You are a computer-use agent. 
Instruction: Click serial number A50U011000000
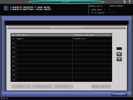(116, 6)
